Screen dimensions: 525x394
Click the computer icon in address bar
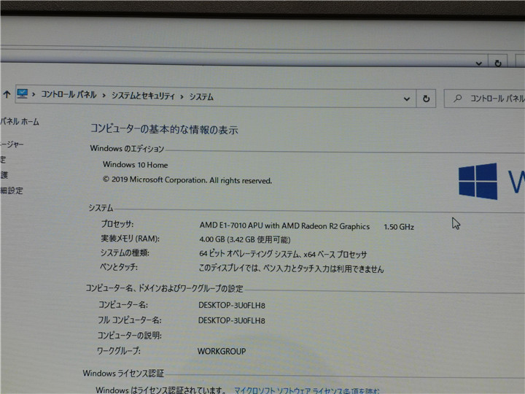[x=23, y=93]
